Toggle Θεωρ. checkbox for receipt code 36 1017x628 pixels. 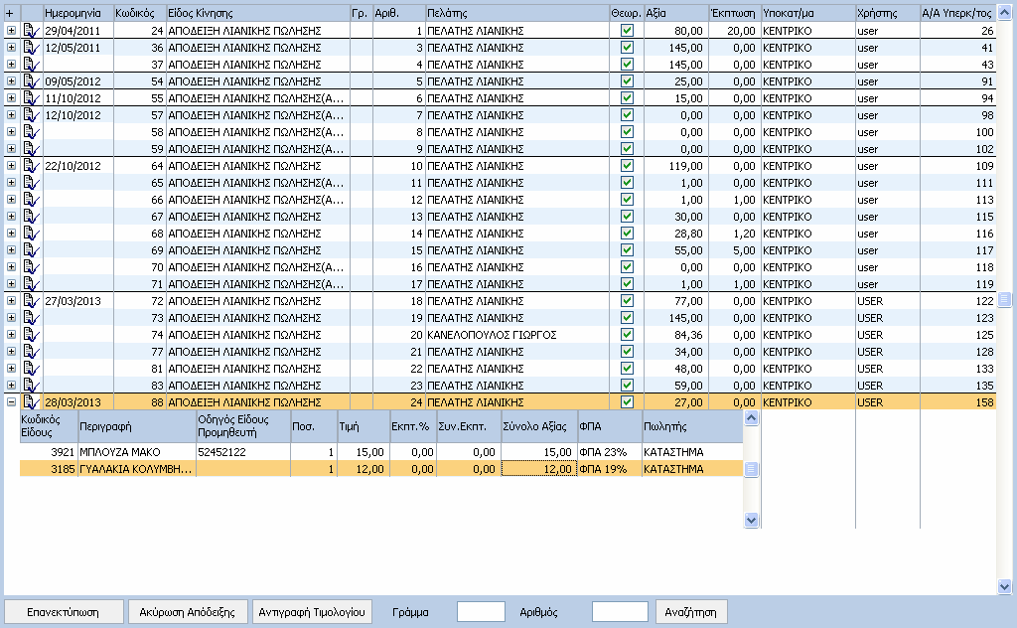(627, 47)
